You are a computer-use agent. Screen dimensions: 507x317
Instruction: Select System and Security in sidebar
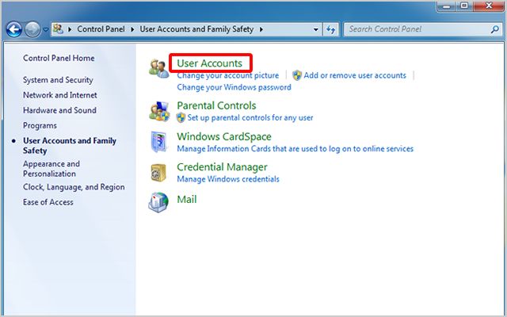58,80
